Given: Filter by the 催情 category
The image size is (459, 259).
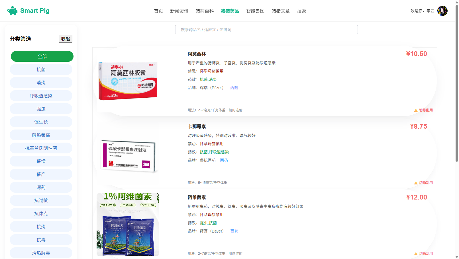Looking at the screenshot, I should [x=41, y=161].
